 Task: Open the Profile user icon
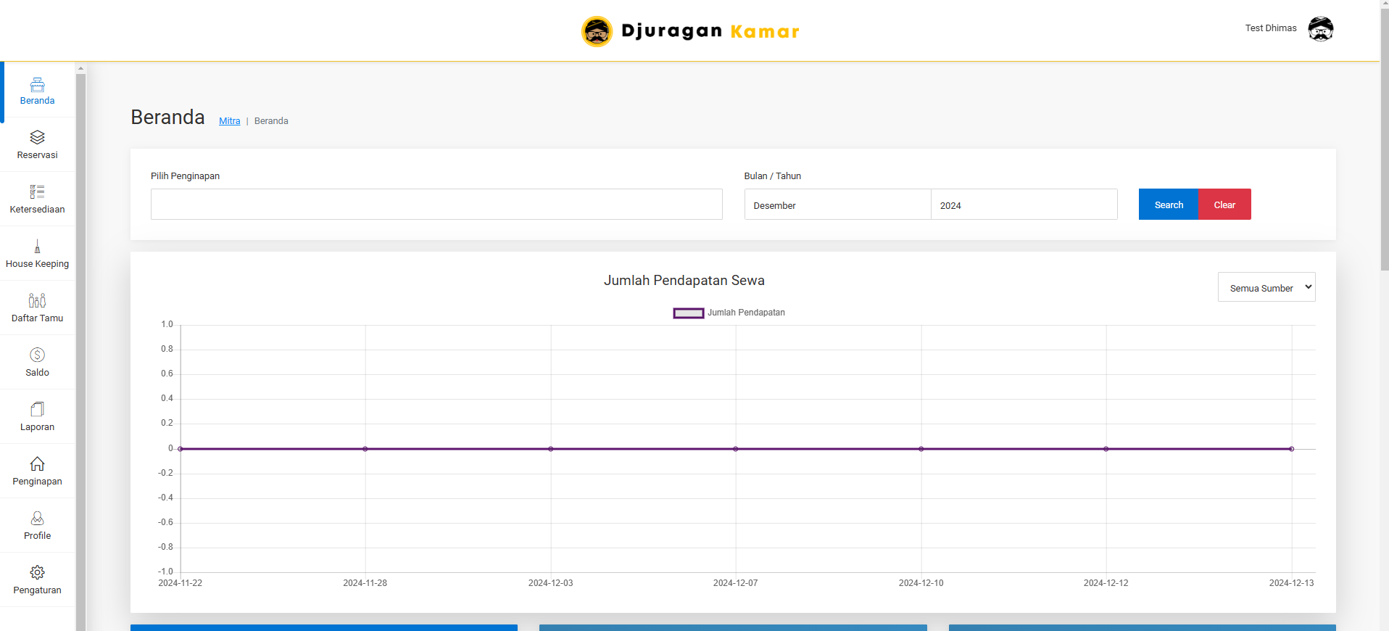pos(37,518)
